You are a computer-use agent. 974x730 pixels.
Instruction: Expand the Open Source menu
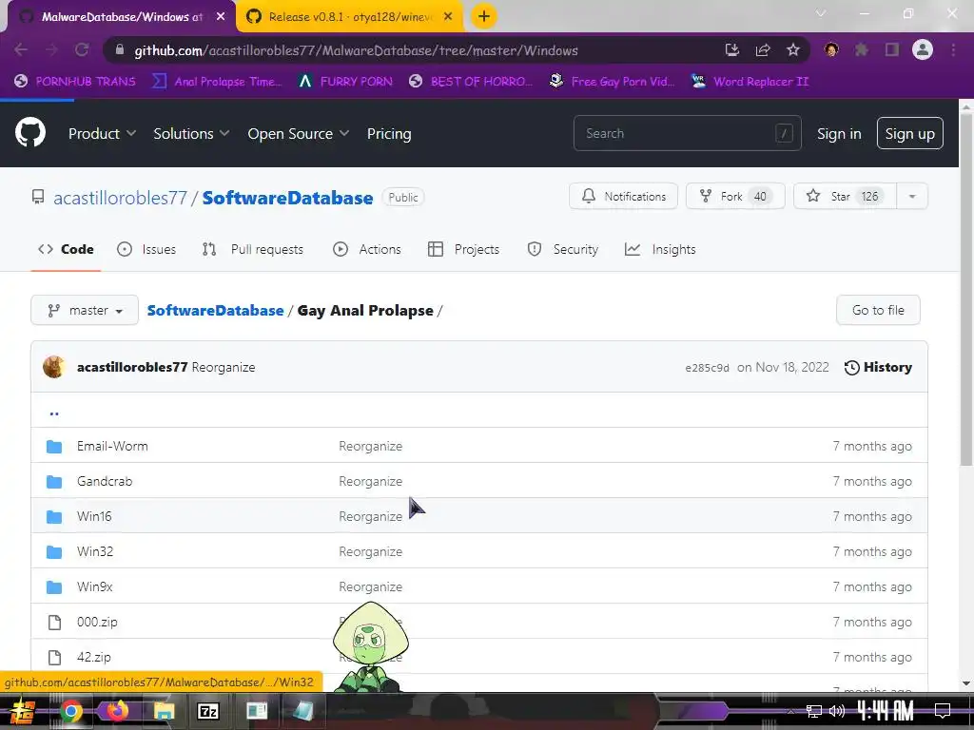pos(298,133)
